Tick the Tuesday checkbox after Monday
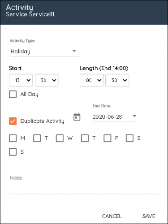The height and width of the screenshot is (224, 168). tap(37, 138)
